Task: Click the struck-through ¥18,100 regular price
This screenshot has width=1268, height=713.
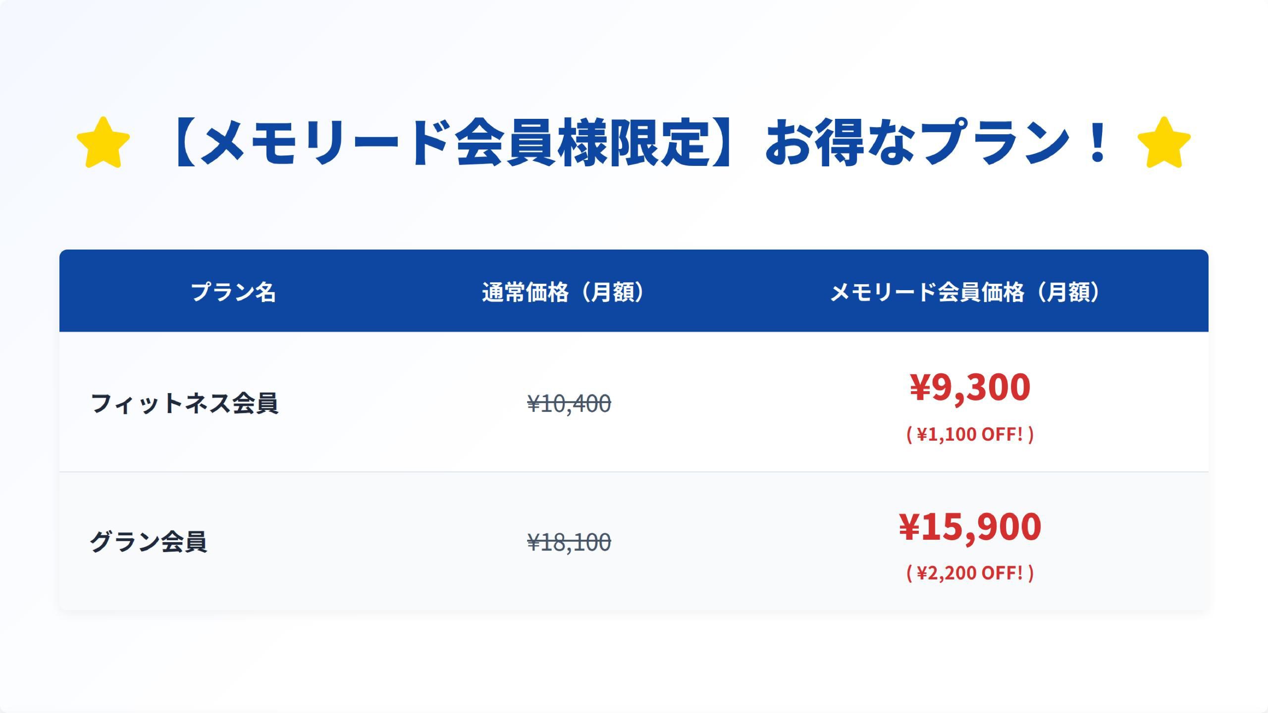Action: (569, 542)
